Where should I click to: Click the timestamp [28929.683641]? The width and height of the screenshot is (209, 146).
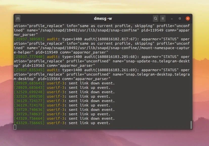pos(26,83)
